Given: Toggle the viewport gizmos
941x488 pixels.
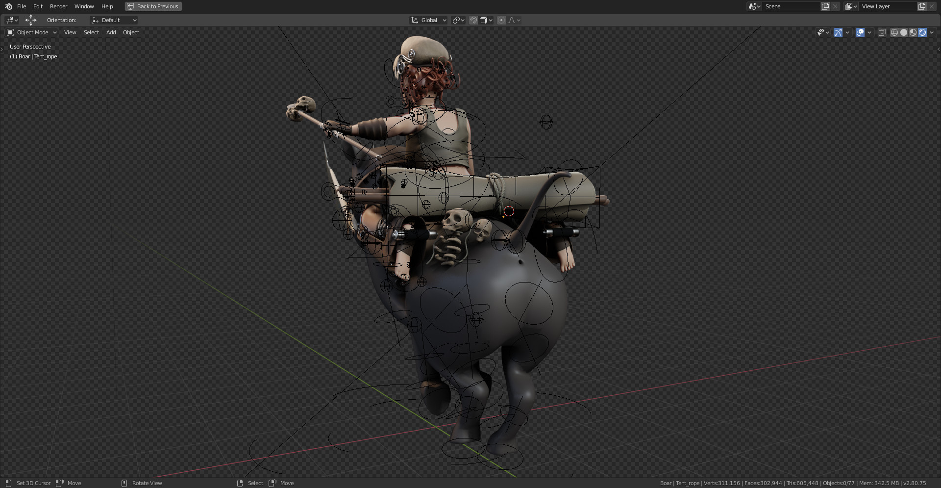Looking at the screenshot, I should 838,32.
